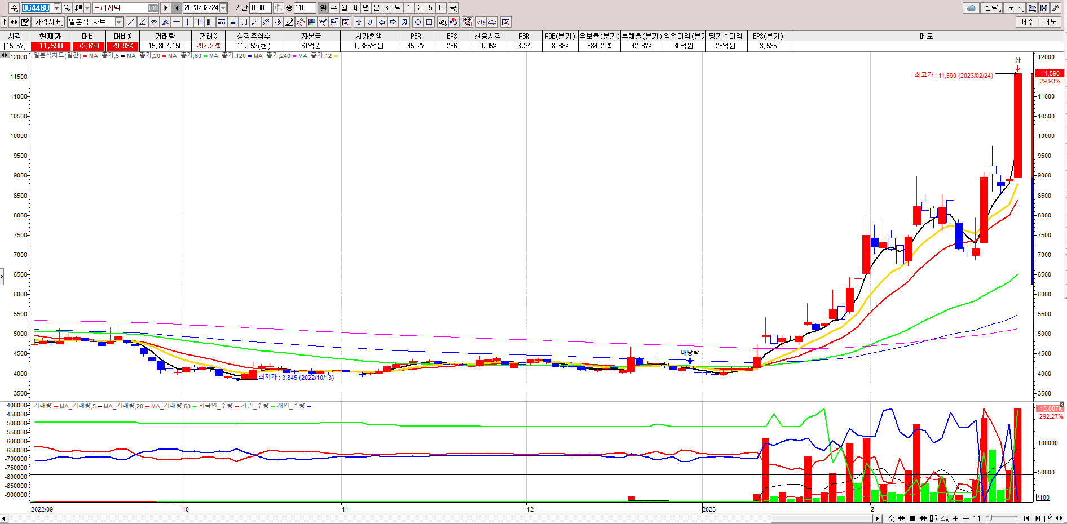Viewport: 1067px width, 524px height.
Task: Click the equal-spaced vertical lines tool
Action: pos(199,22)
